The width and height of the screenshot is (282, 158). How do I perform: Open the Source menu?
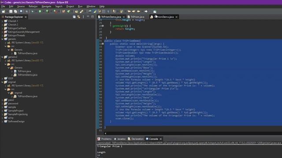tap(21, 7)
